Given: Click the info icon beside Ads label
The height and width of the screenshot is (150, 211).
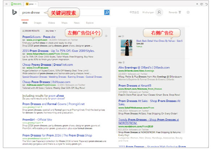Looking at the screenshot, I should click(x=124, y=62).
